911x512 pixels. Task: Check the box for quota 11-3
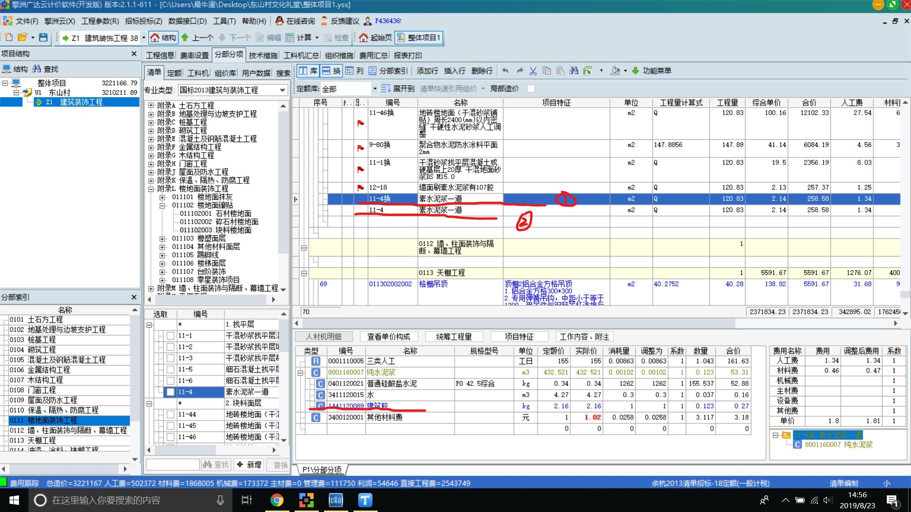click(170, 358)
